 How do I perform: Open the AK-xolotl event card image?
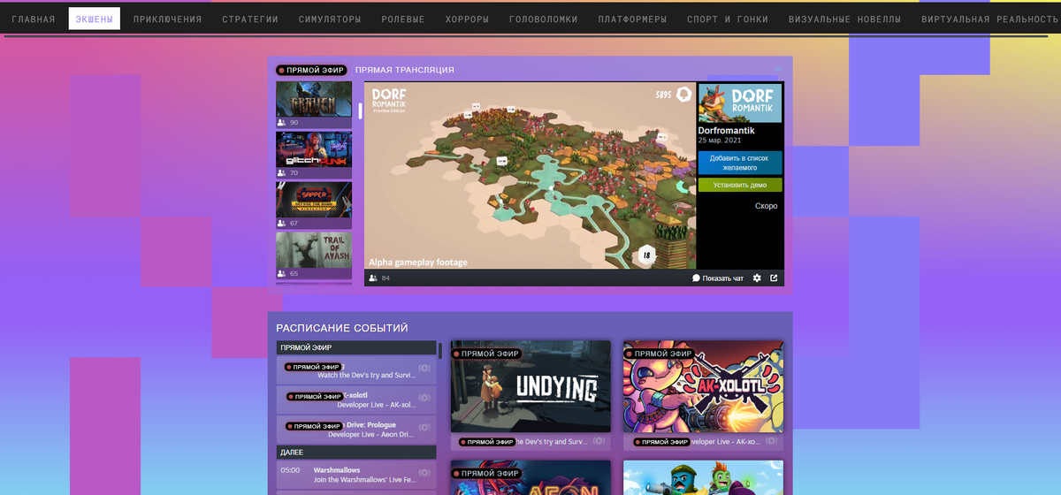coord(703,386)
